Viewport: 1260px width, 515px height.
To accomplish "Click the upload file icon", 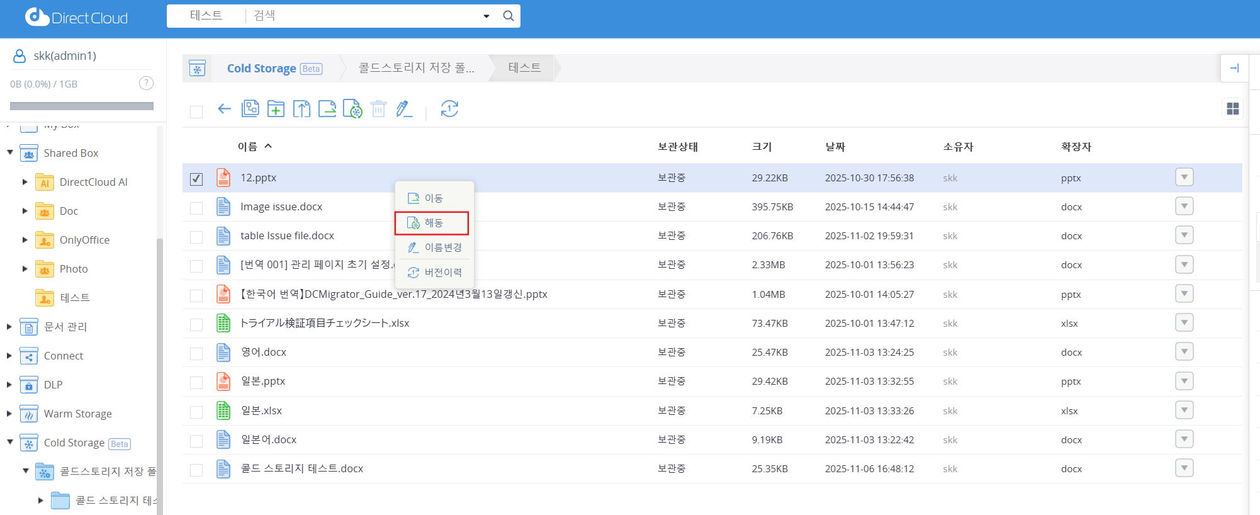I will 301,109.
